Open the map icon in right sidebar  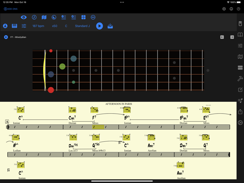[240, 56]
